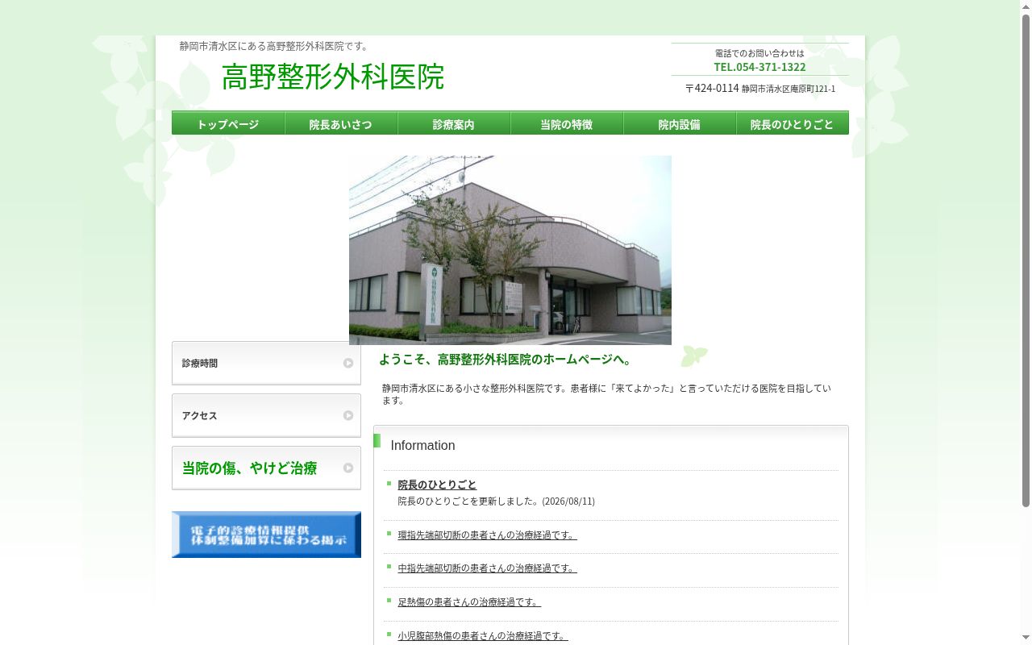Open 院長のひとりごと in the navigation bar
This screenshot has width=1032, height=645.
pyautogui.click(x=793, y=123)
